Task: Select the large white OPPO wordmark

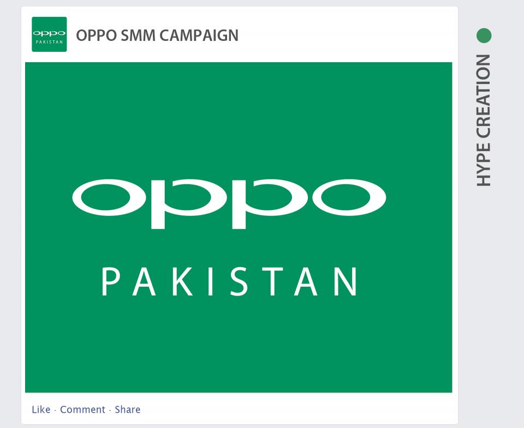Action: click(229, 204)
